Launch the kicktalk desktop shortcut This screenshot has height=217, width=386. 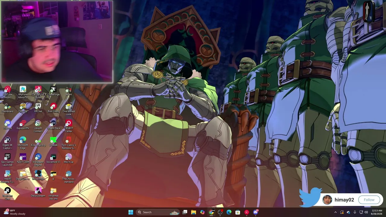53,141
